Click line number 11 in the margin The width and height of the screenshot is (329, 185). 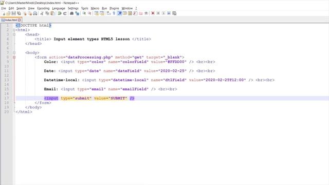[x=7, y=71]
